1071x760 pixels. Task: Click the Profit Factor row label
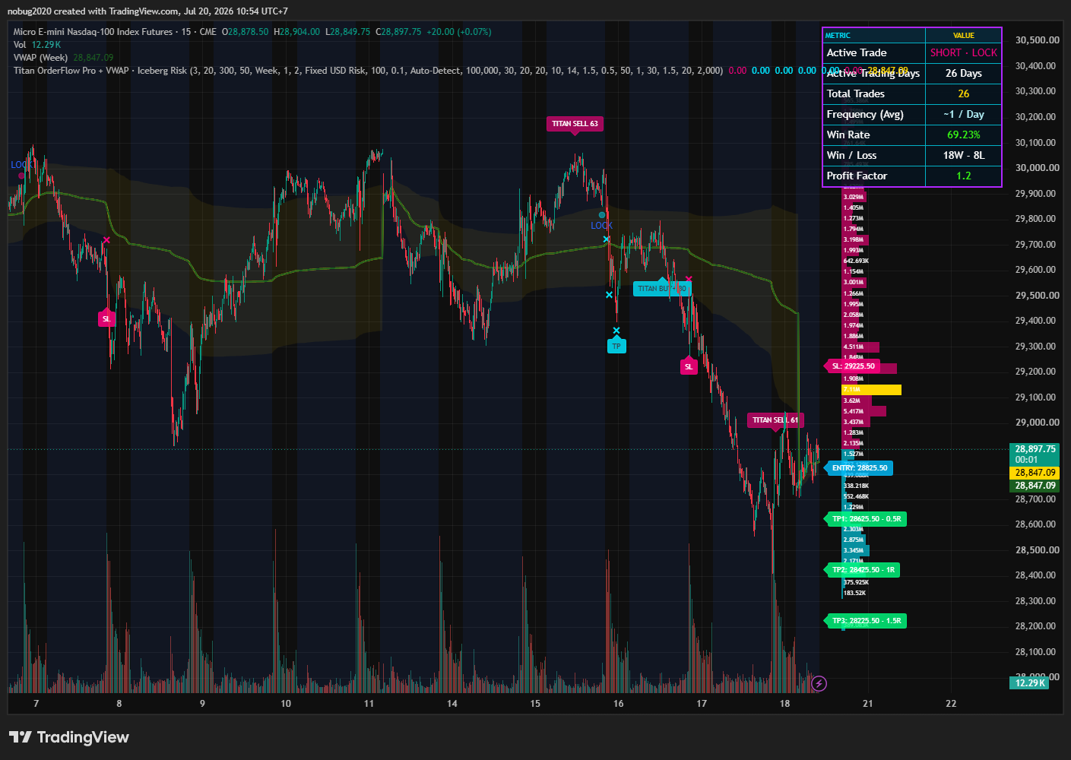(x=857, y=176)
